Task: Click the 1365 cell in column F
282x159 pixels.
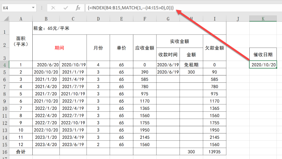Action: click(x=145, y=108)
